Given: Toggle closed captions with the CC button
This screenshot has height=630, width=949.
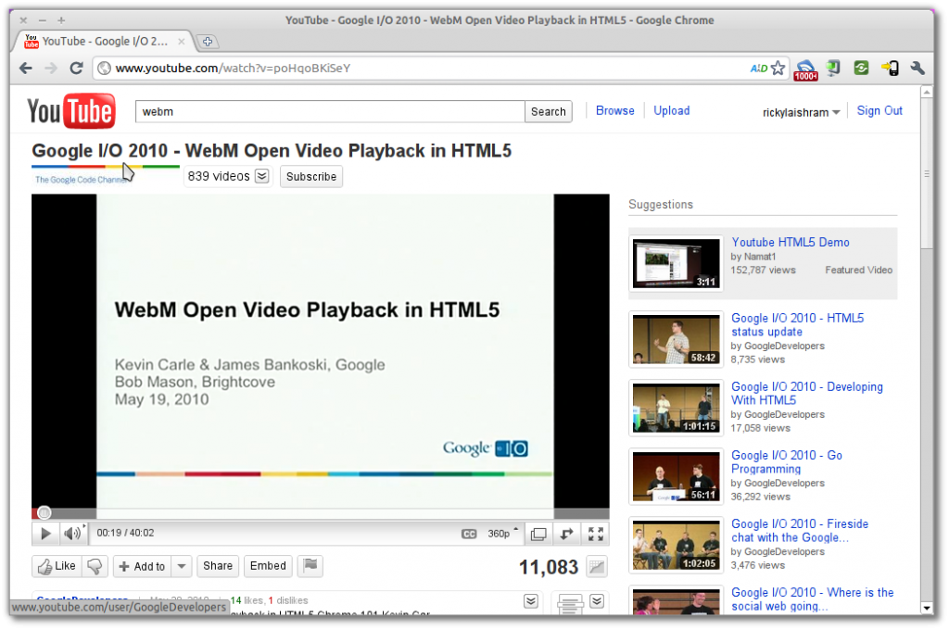Looking at the screenshot, I should click(x=469, y=534).
